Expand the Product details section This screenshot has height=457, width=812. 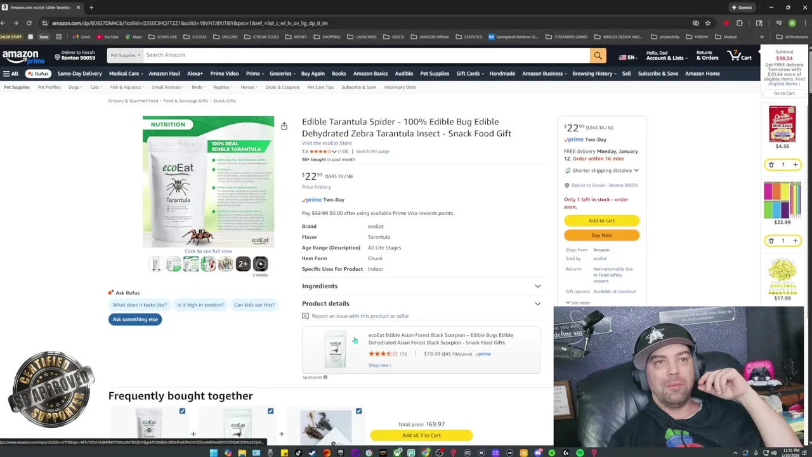pos(421,303)
